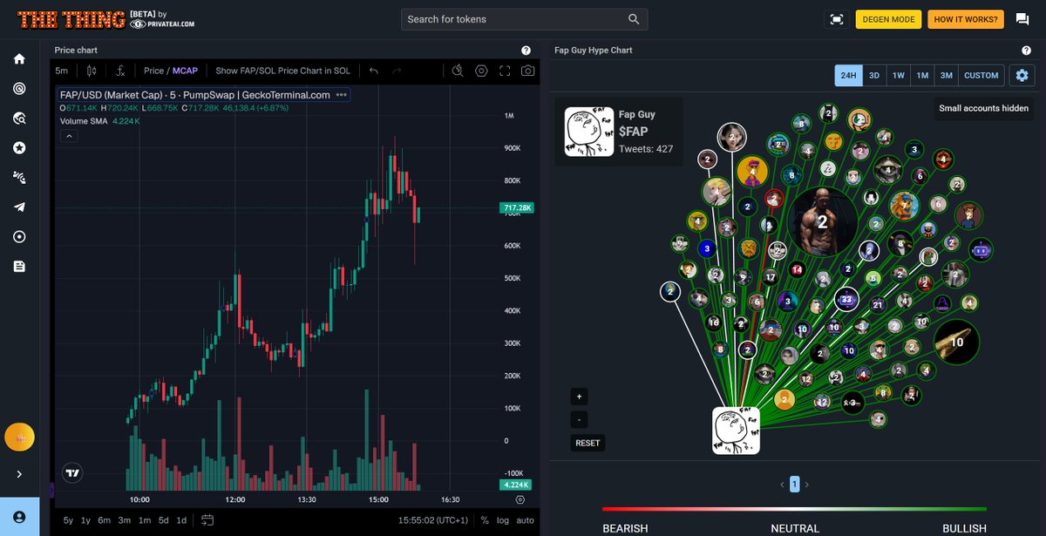This screenshot has width=1046, height=536.
Task: Open the indicators fx icon
Action: click(x=120, y=71)
